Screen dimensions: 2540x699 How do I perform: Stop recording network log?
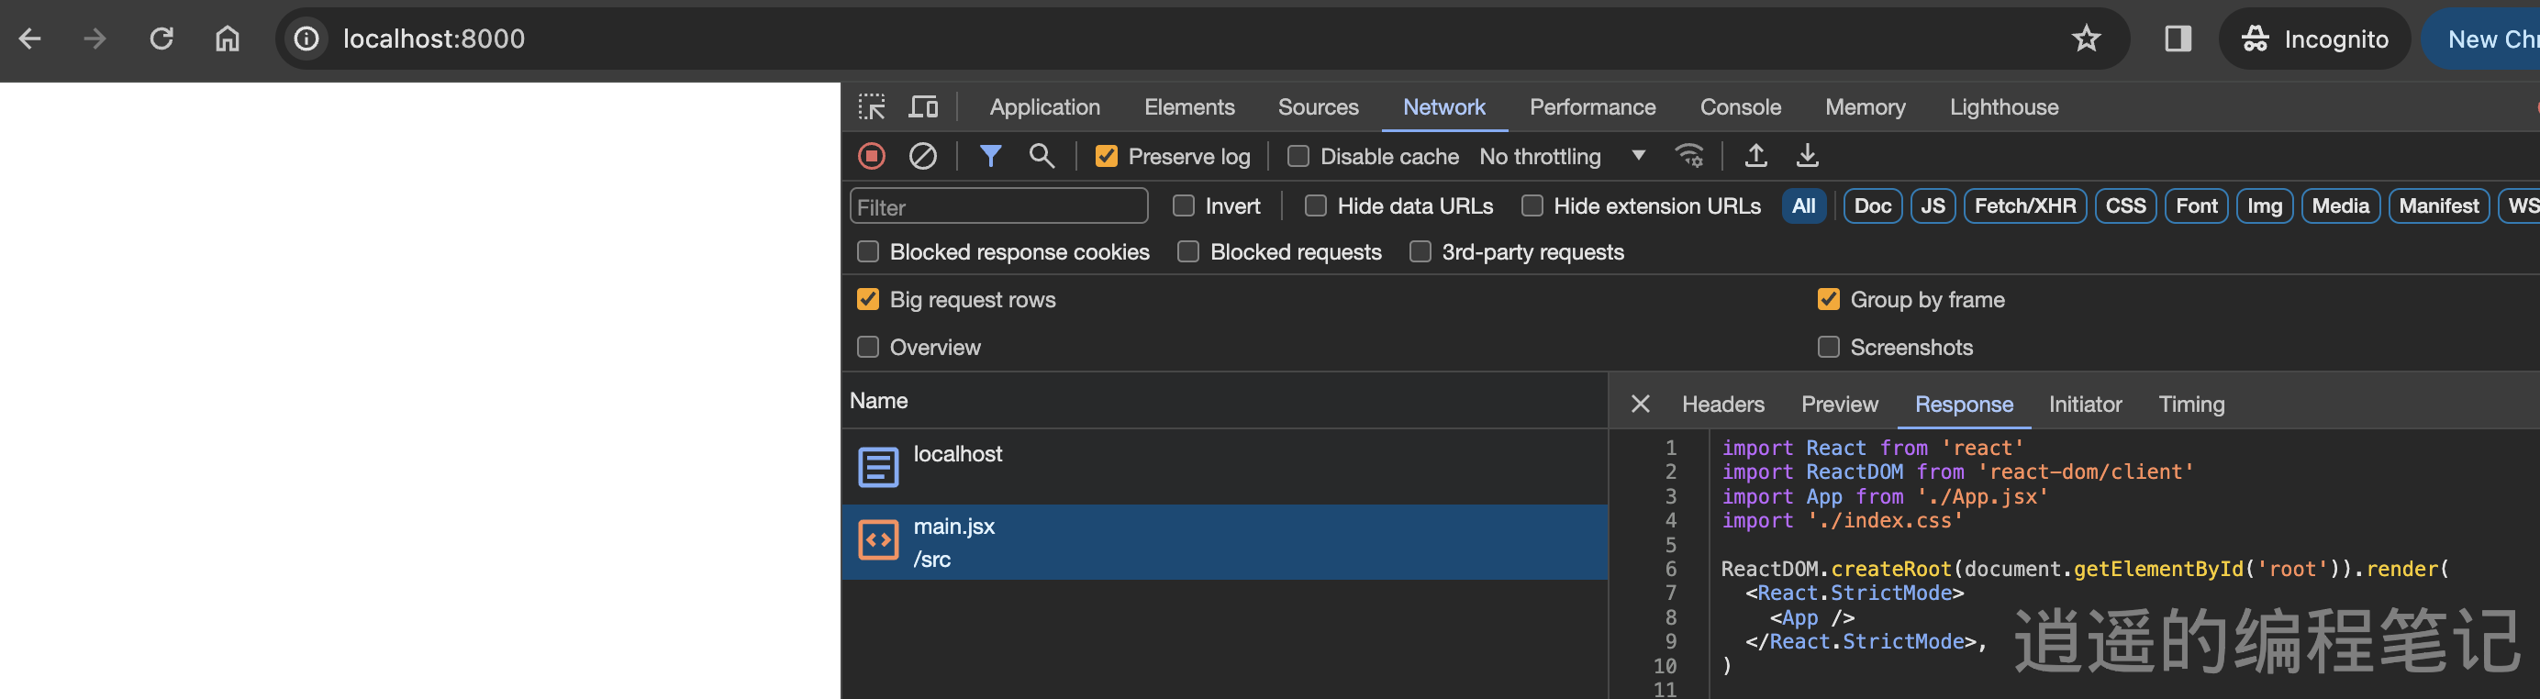click(x=872, y=156)
